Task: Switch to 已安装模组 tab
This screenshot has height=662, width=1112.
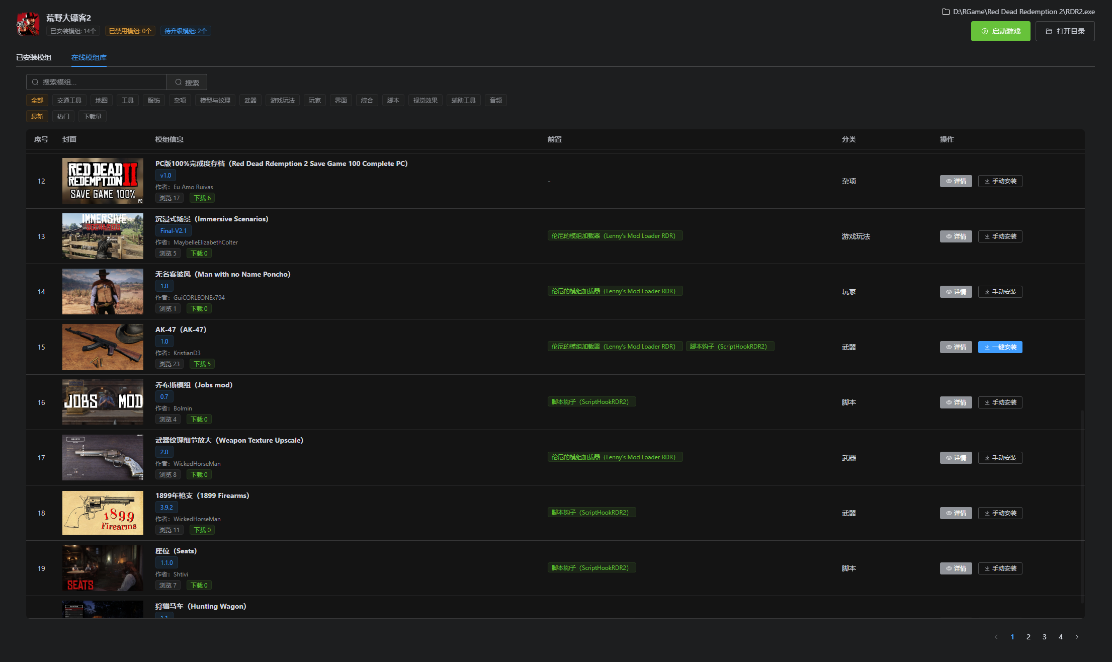Action: [34, 57]
